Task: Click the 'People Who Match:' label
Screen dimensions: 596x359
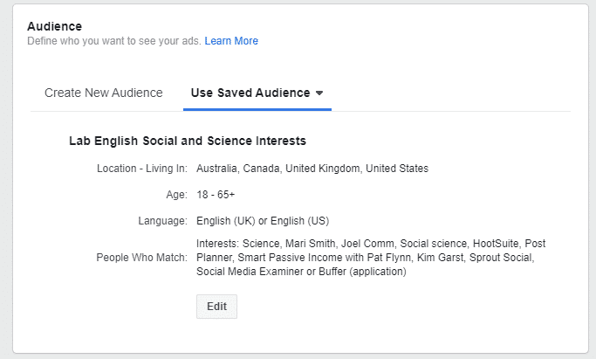Action: coord(141,258)
